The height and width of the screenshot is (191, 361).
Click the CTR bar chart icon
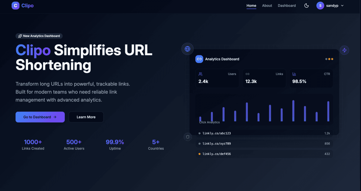click(294, 74)
